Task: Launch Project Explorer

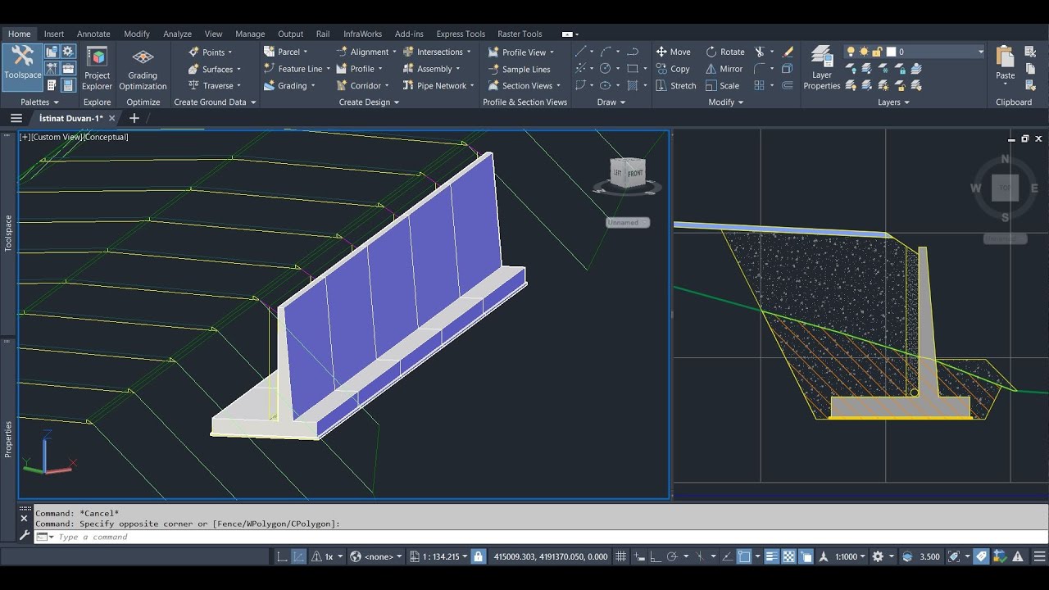Action: coord(97,68)
